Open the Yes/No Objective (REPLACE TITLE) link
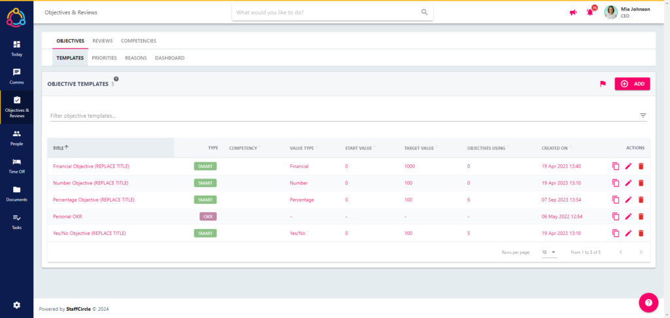The image size is (670, 318). point(89,233)
